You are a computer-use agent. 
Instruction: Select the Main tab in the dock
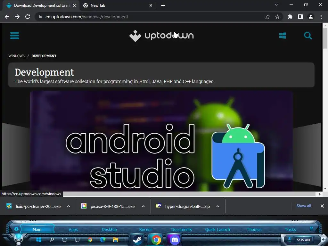click(x=37, y=229)
